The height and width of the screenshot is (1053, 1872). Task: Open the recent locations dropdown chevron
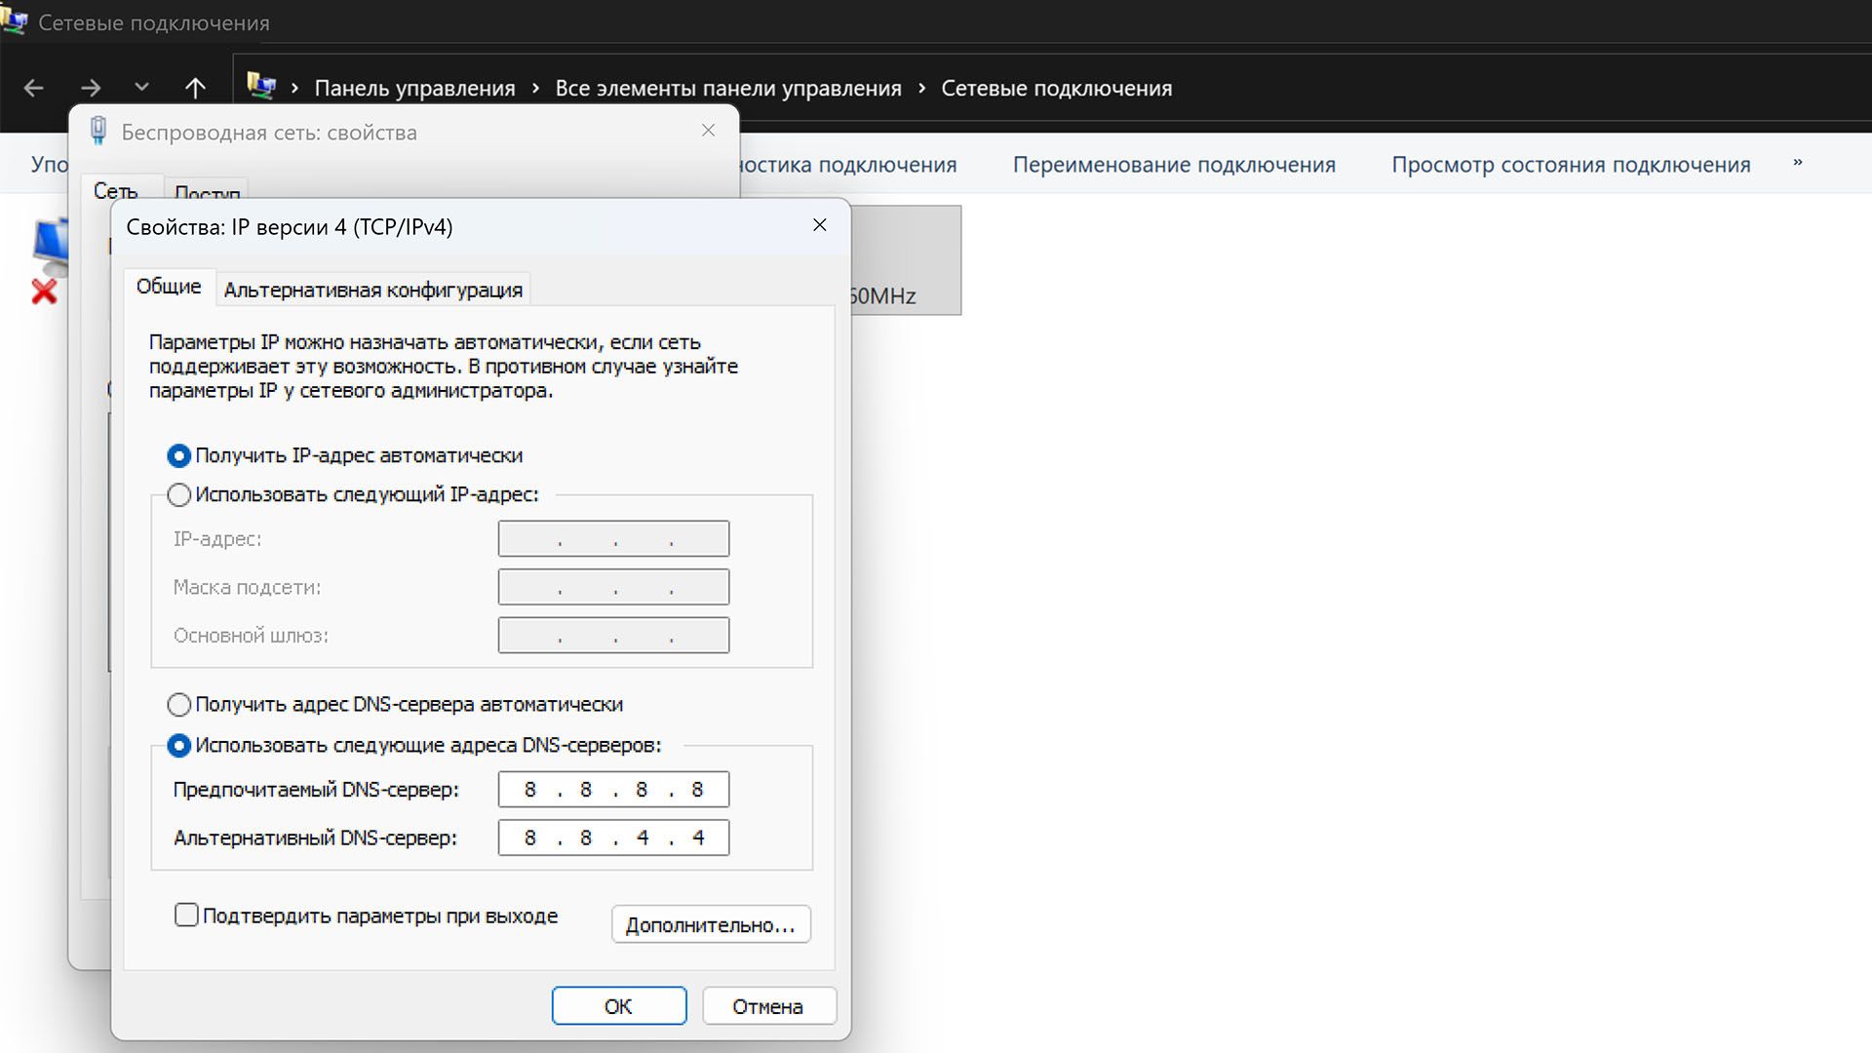(x=142, y=88)
